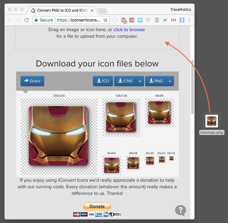Expand the ICNS download options arrow
The image size is (228, 223).
[x=140, y=81]
